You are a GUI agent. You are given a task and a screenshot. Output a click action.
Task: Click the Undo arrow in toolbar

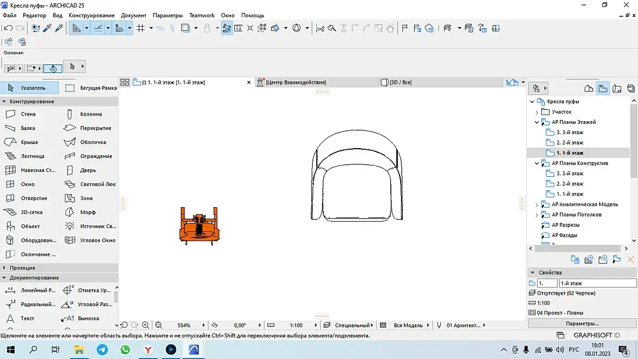point(8,28)
